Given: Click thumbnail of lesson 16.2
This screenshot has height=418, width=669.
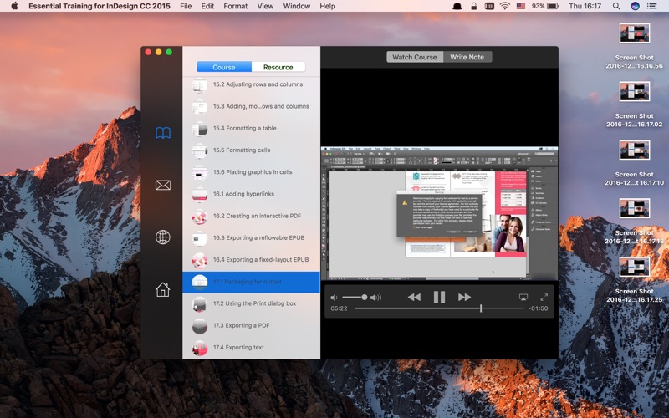Looking at the screenshot, I should pos(200,217).
